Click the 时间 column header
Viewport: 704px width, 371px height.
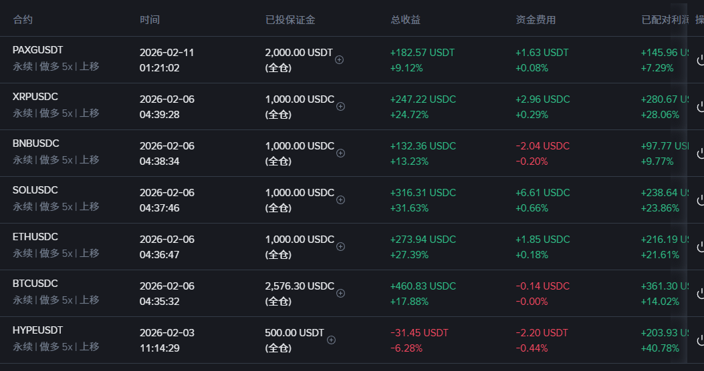tap(150, 20)
